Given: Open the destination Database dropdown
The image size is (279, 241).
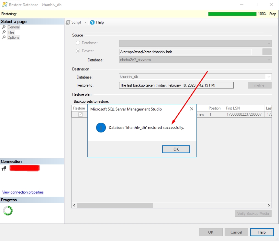Looking at the screenshot, I should pos(268,77).
